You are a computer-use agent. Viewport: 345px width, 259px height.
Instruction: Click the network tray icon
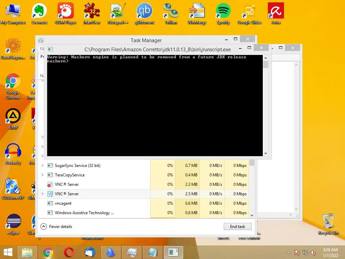click(x=305, y=253)
